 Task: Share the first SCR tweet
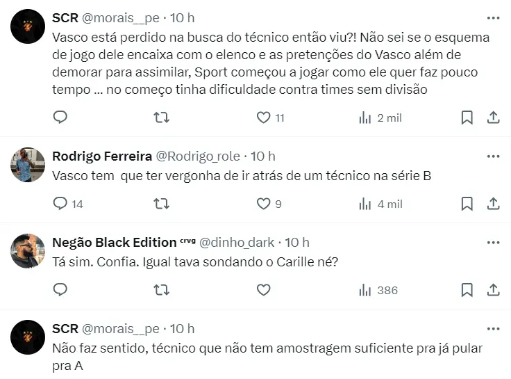[x=493, y=118]
